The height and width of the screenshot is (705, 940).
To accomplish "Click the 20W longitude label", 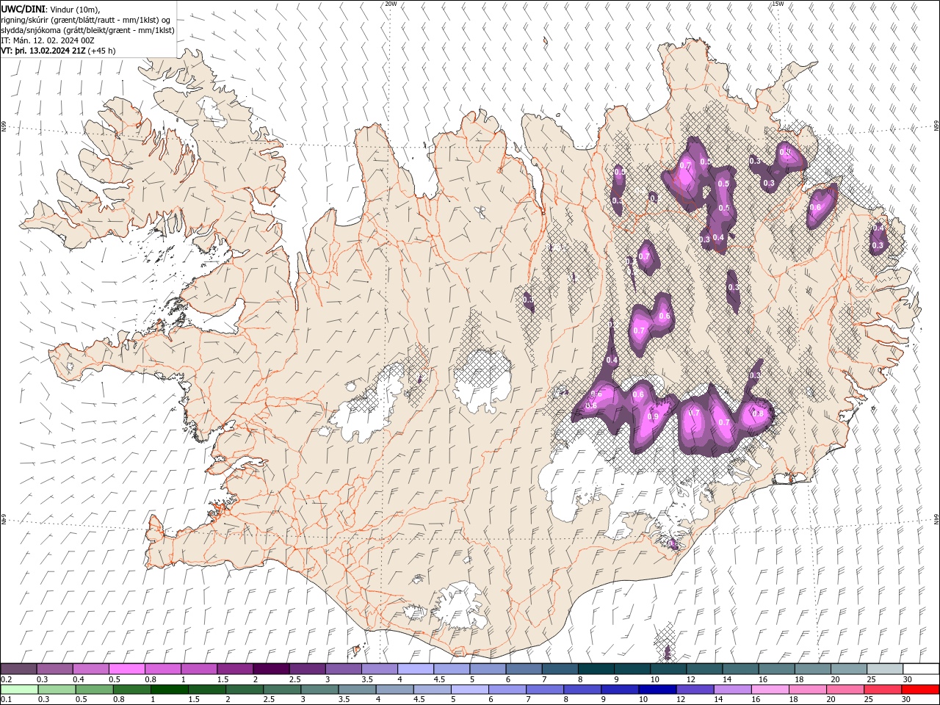I will point(391,4).
